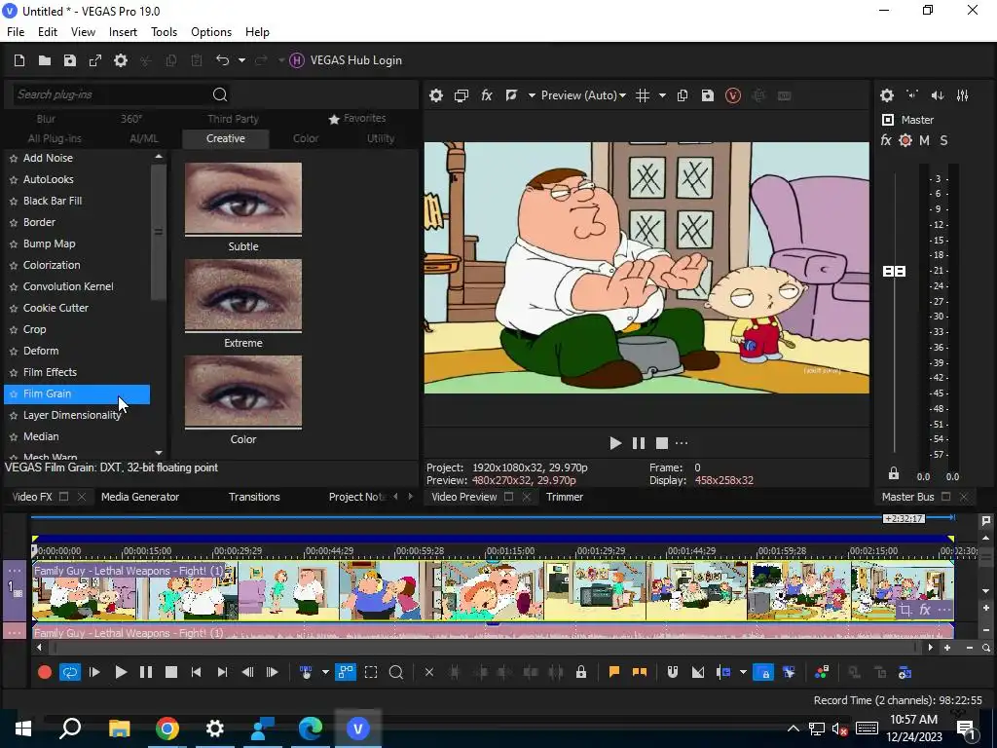The width and height of the screenshot is (997, 748).
Task: Switch to the AI/ML tab
Action: (144, 138)
